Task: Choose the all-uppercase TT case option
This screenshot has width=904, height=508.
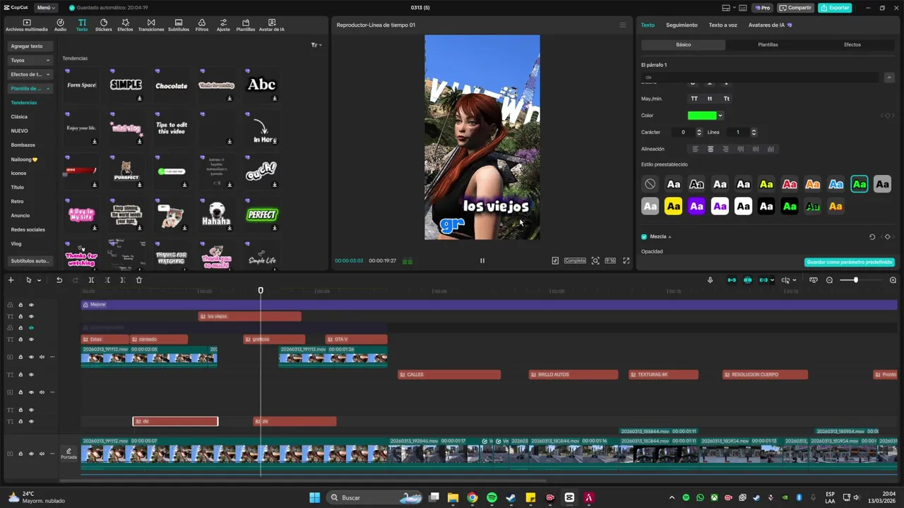Action: pos(694,99)
